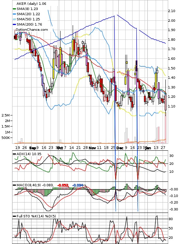Click the green SMA(8) legend swatch
The width and height of the screenshot is (182, 244).
14,9
